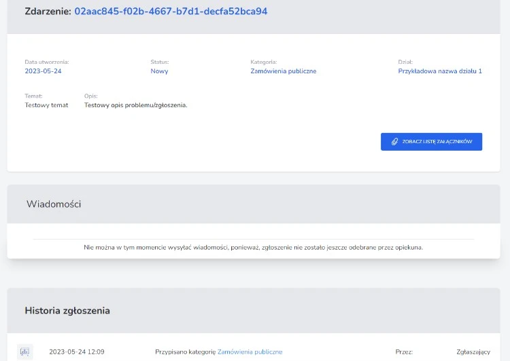Click the Zgłaszający author in history row
The width and height of the screenshot is (510, 361).
pos(473,351)
